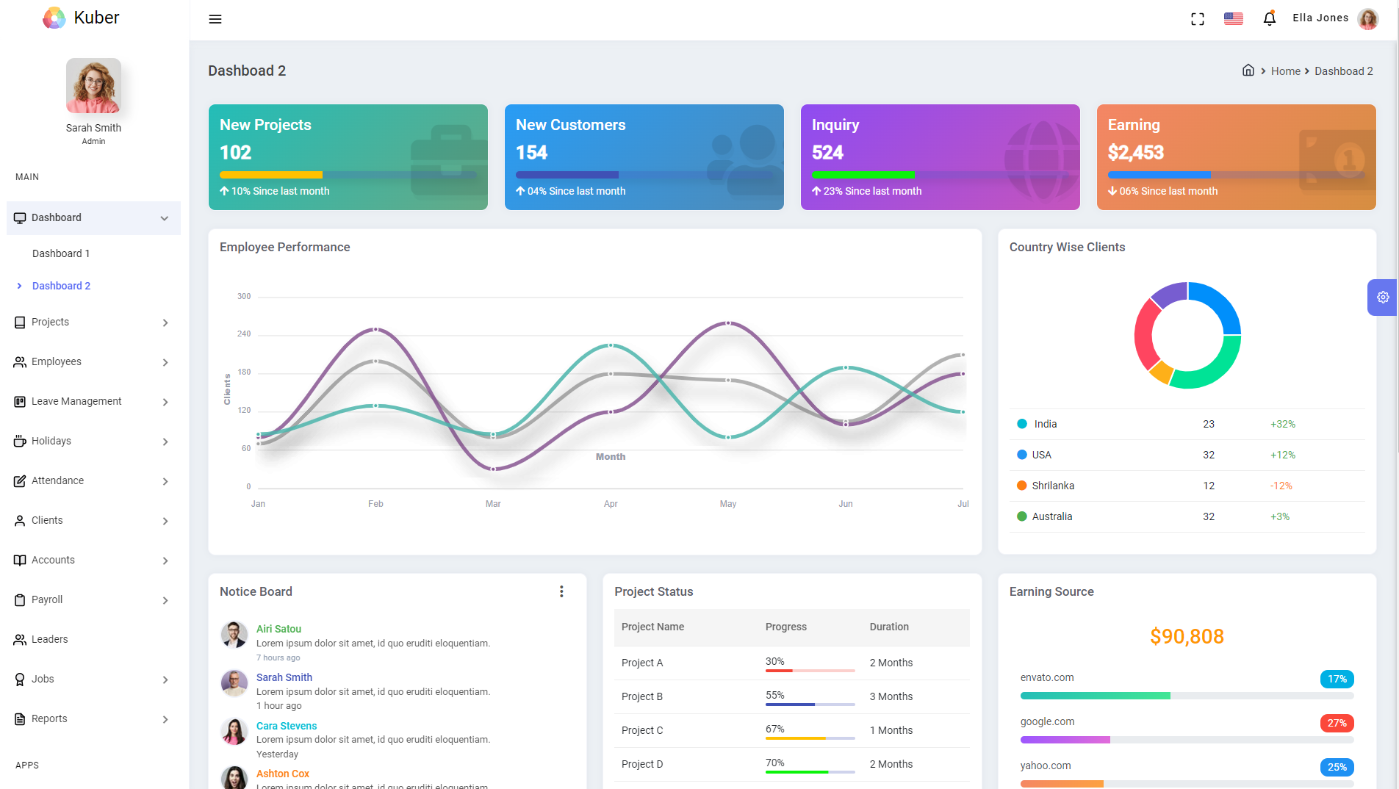The height and width of the screenshot is (789, 1399).
Task: Open the hamburger navigation menu
Action: click(x=215, y=19)
